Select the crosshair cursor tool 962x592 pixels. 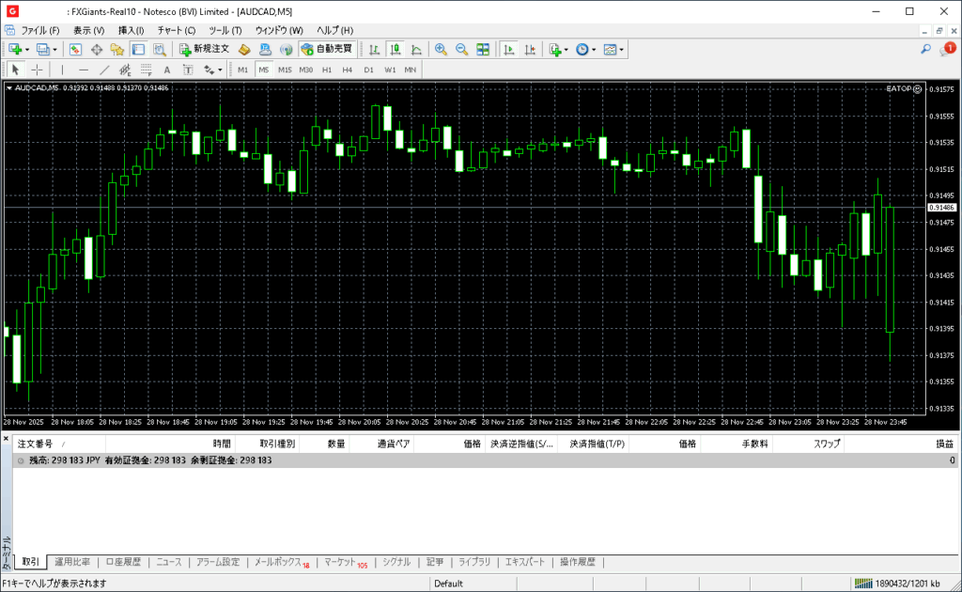38,70
